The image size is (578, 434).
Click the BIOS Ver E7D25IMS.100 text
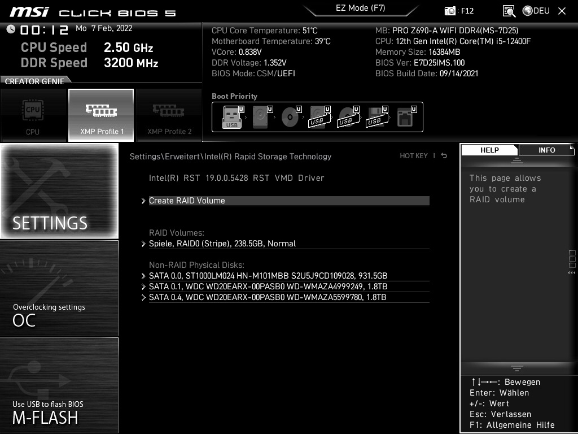[x=420, y=63]
